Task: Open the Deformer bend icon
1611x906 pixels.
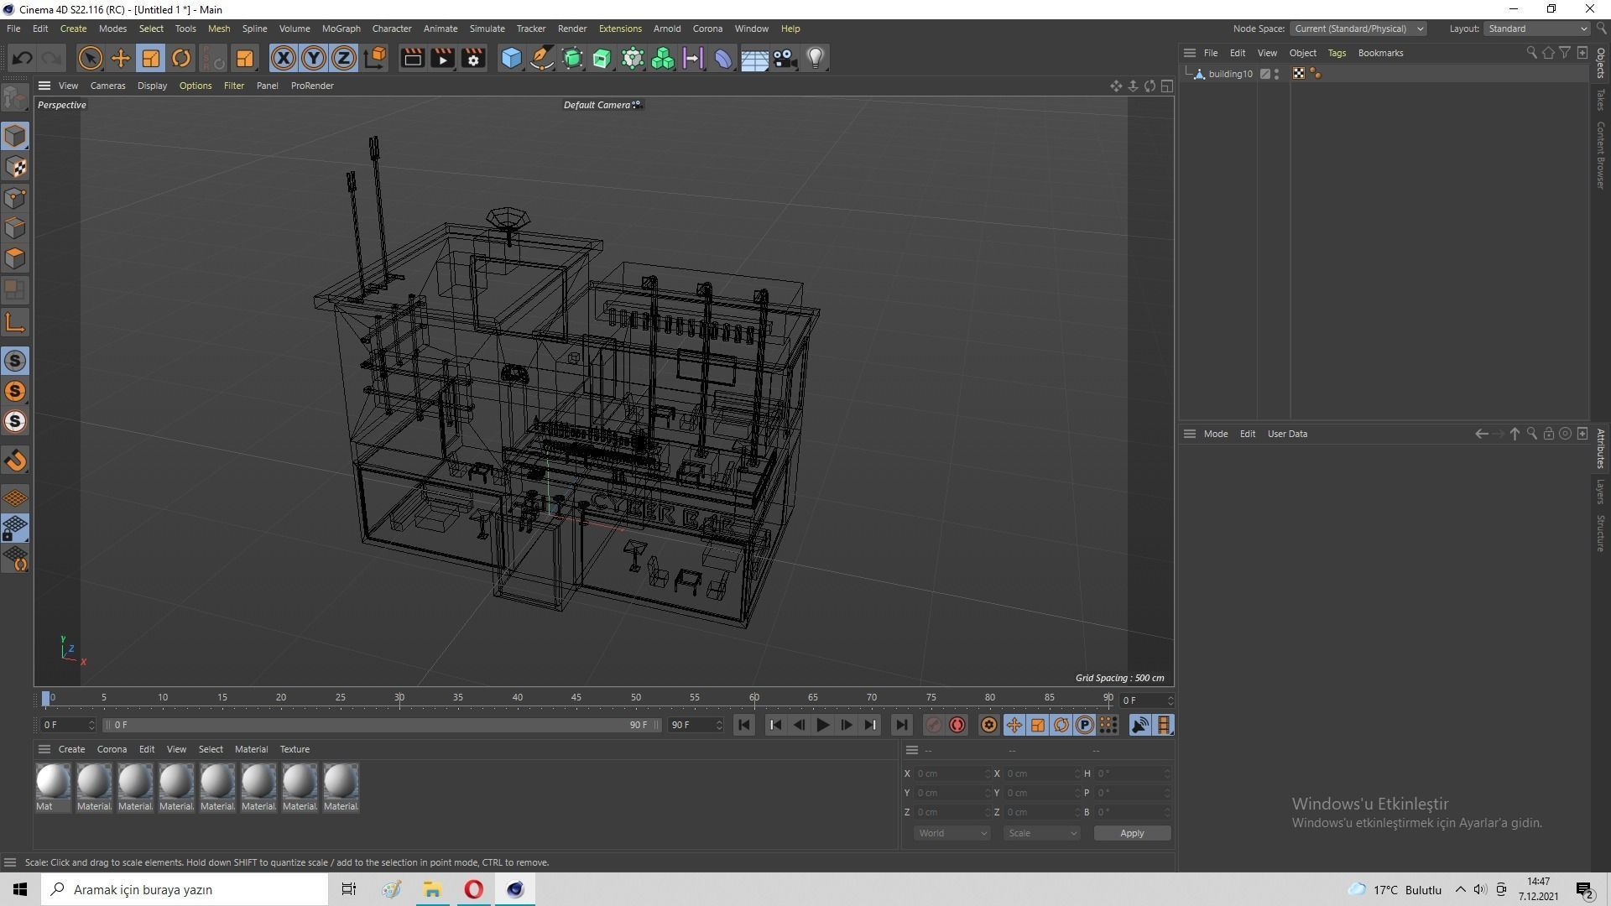Action: point(723,58)
